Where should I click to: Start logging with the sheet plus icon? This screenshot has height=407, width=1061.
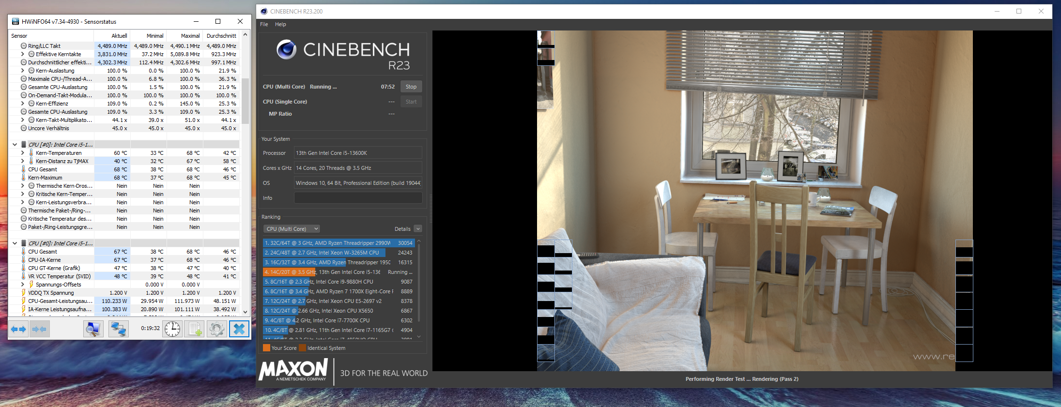coord(195,329)
